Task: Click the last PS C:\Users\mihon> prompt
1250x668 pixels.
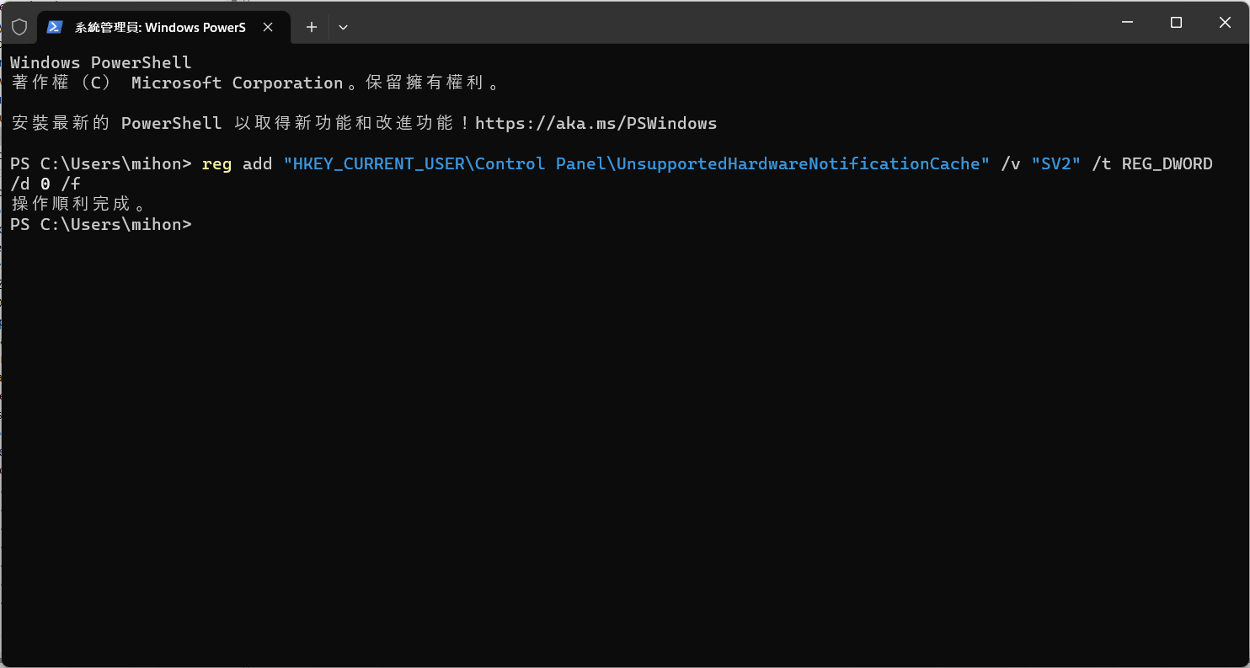Action: point(101,225)
